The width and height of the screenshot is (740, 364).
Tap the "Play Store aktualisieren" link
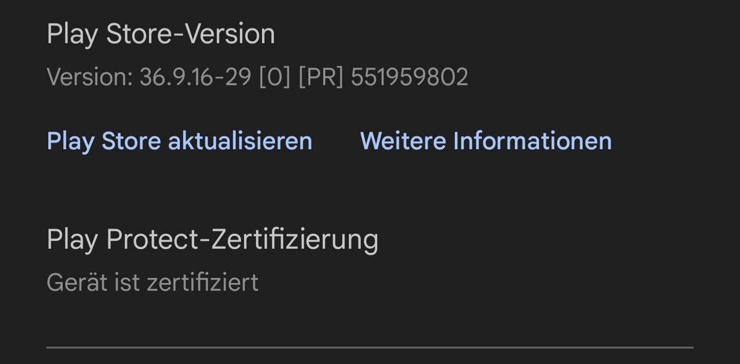point(179,141)
